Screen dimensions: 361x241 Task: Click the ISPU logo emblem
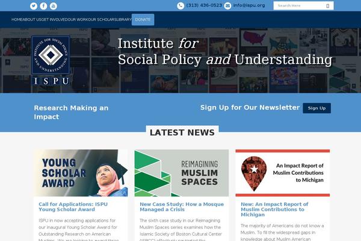pyautogui.click(x=51, y=61)
